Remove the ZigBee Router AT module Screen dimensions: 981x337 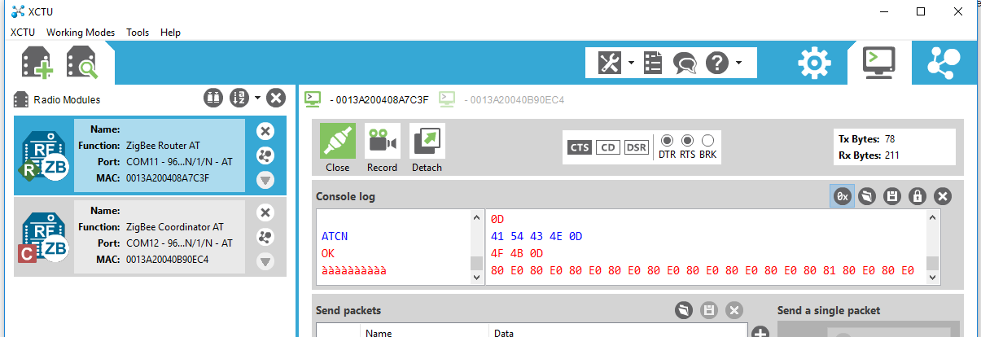click(x=265, y=131)
